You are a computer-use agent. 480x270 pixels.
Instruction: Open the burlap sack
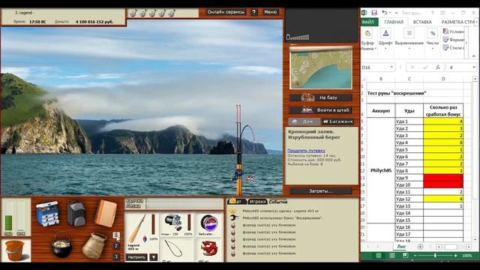coord(94,245)
